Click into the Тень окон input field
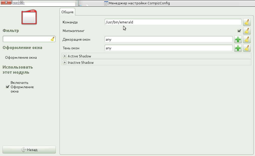Image resolution: width=255 pixels, height=156 pixels. pos(169,48)
